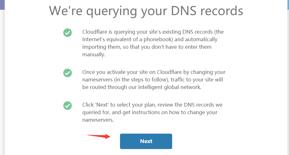Click the checkmark beside the Click 'Next' paragraph

pyautogui.click(x=68, y=105)
